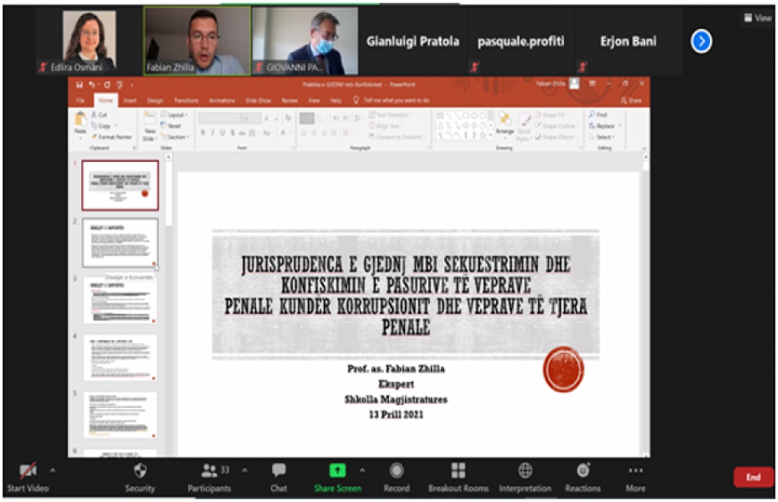
Task: Switch to the Animations ribbon tab
Action: pyautogui.click(x=222, y=101)
